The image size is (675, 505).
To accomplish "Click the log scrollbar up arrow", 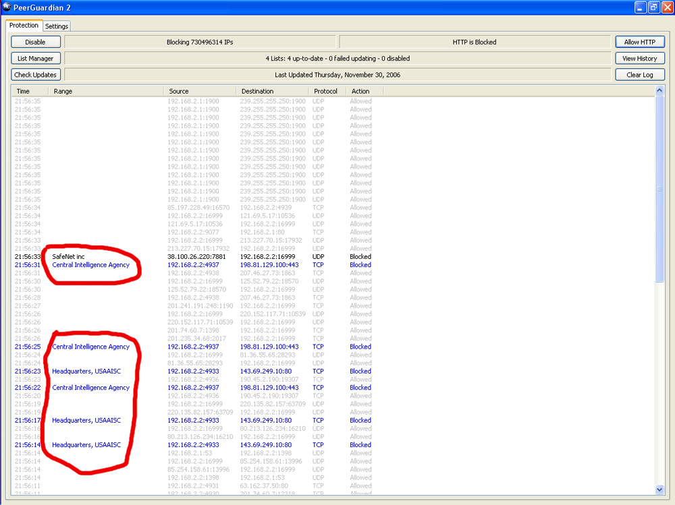I will tap(659, 90).
